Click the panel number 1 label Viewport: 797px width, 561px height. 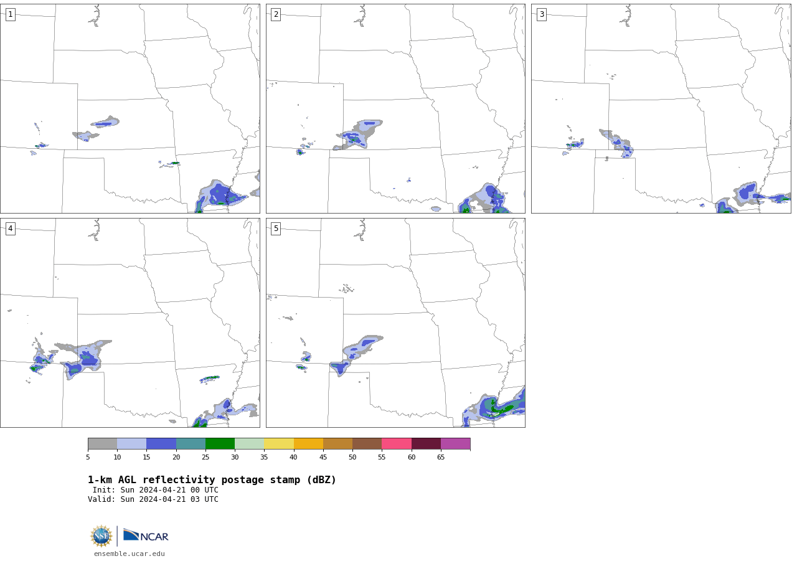10,14
